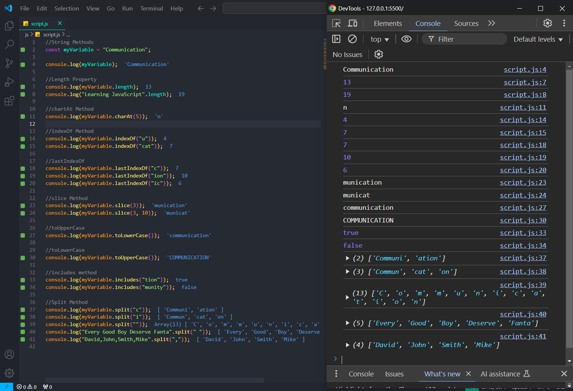Open the drawer three-dot menu

pyautogui.click(x=336, y=374)
